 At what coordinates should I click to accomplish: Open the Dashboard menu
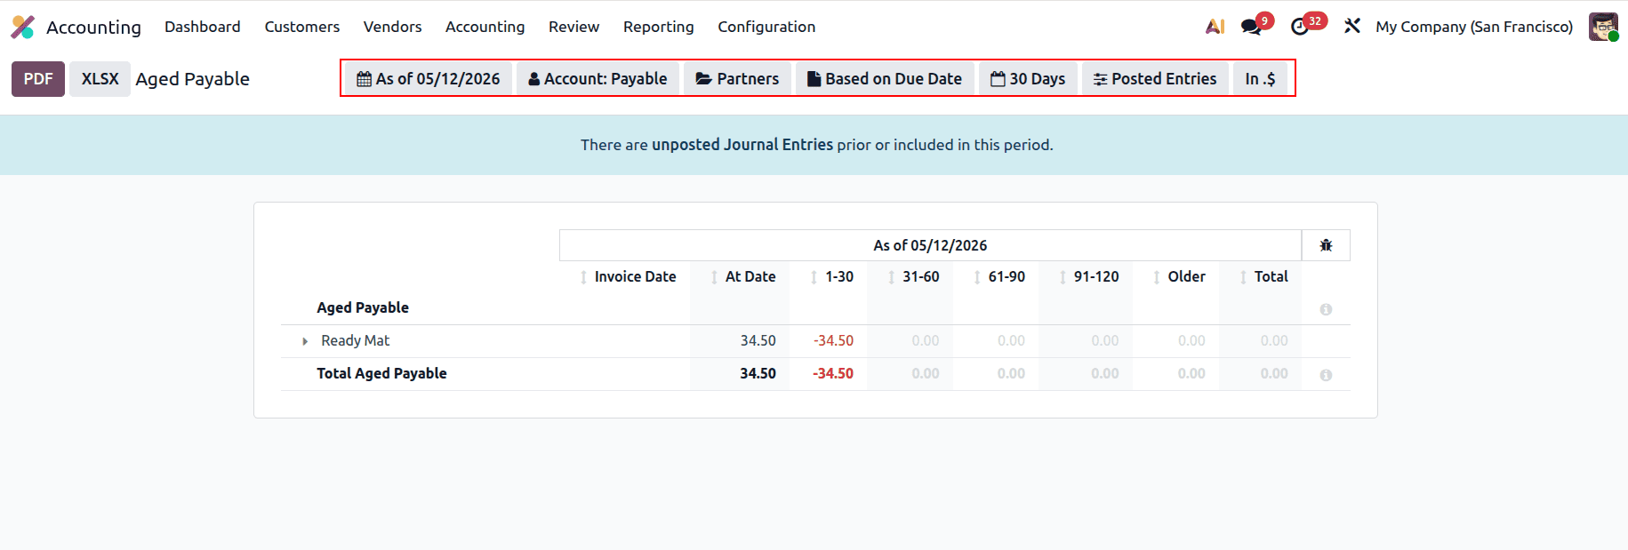203,27
